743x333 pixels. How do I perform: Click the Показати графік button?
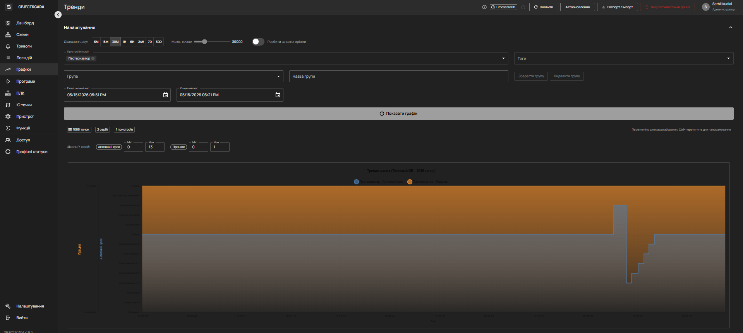pyautogui.click(x=398, y=114)
